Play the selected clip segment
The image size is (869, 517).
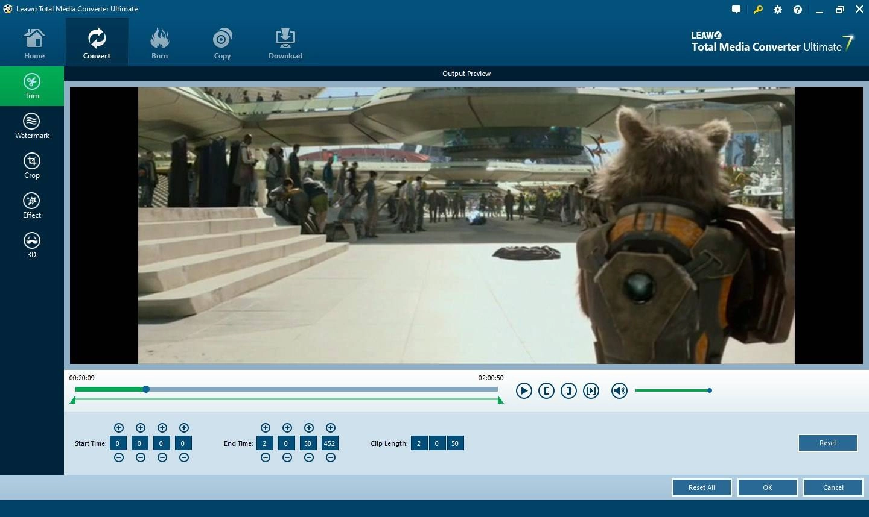pos(591,390)
